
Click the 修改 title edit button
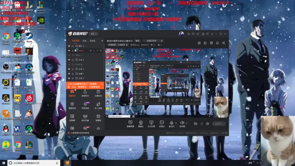tap(138, 41)
